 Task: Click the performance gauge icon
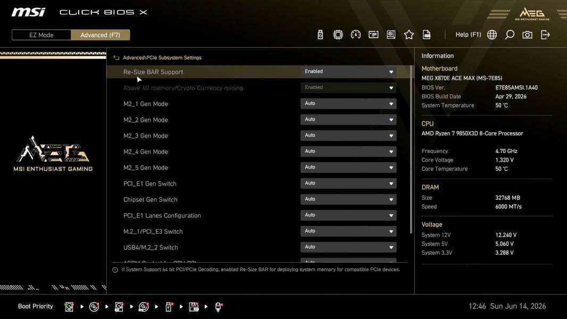click(x=356, y=35)
